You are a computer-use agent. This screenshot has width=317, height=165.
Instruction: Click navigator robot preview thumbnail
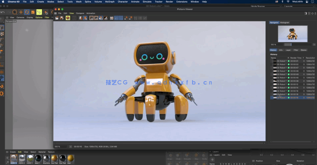(293, 34)
